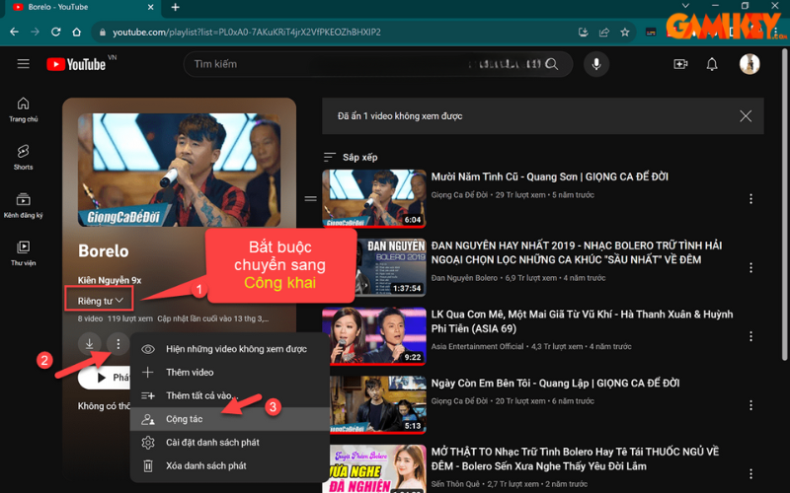Go to Trang chủ in sidebar

[x=23, y=109]
